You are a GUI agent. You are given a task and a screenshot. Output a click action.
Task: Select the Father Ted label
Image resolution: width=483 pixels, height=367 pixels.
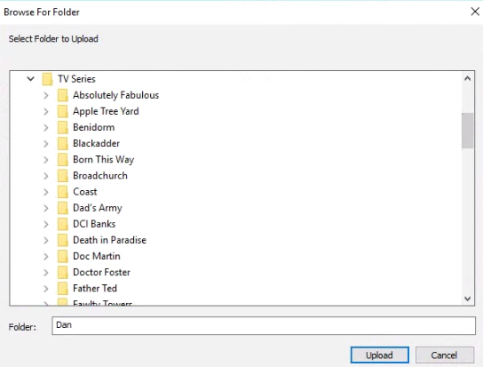pyautogui.click(x=95, y=288)
